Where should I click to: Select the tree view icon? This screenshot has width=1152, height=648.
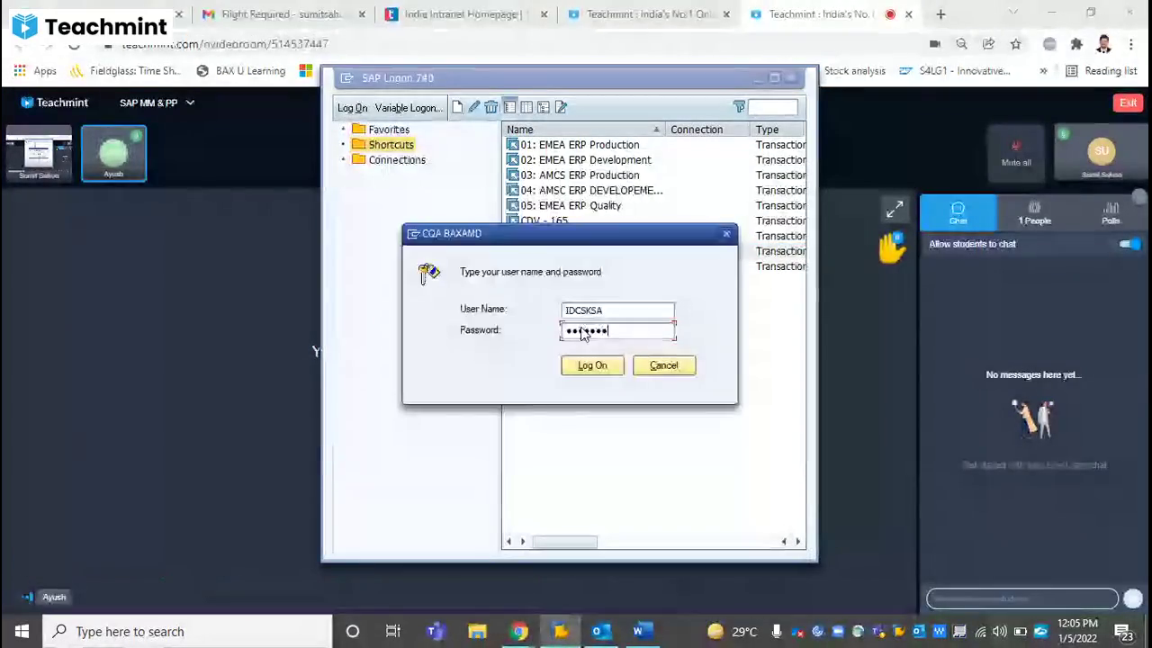point(544,108)
